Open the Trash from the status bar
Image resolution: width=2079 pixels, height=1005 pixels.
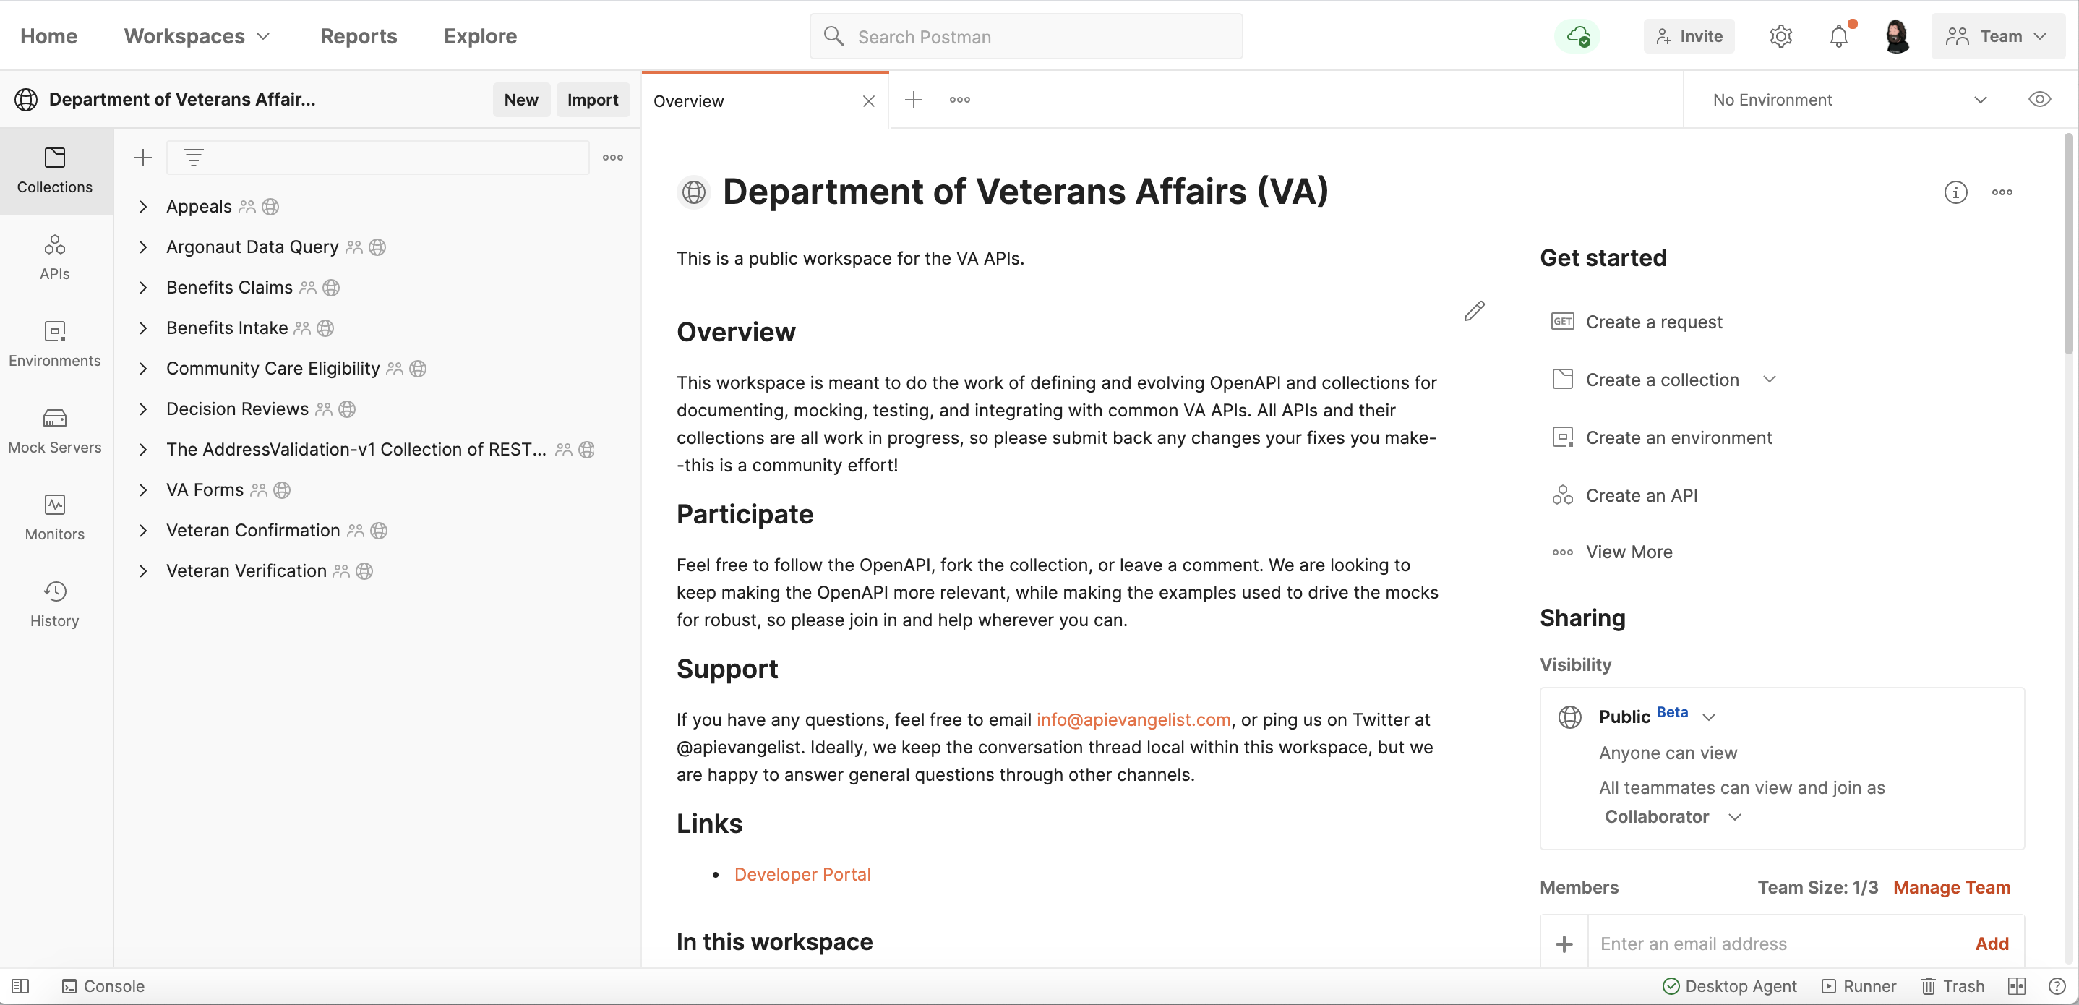1952,985
